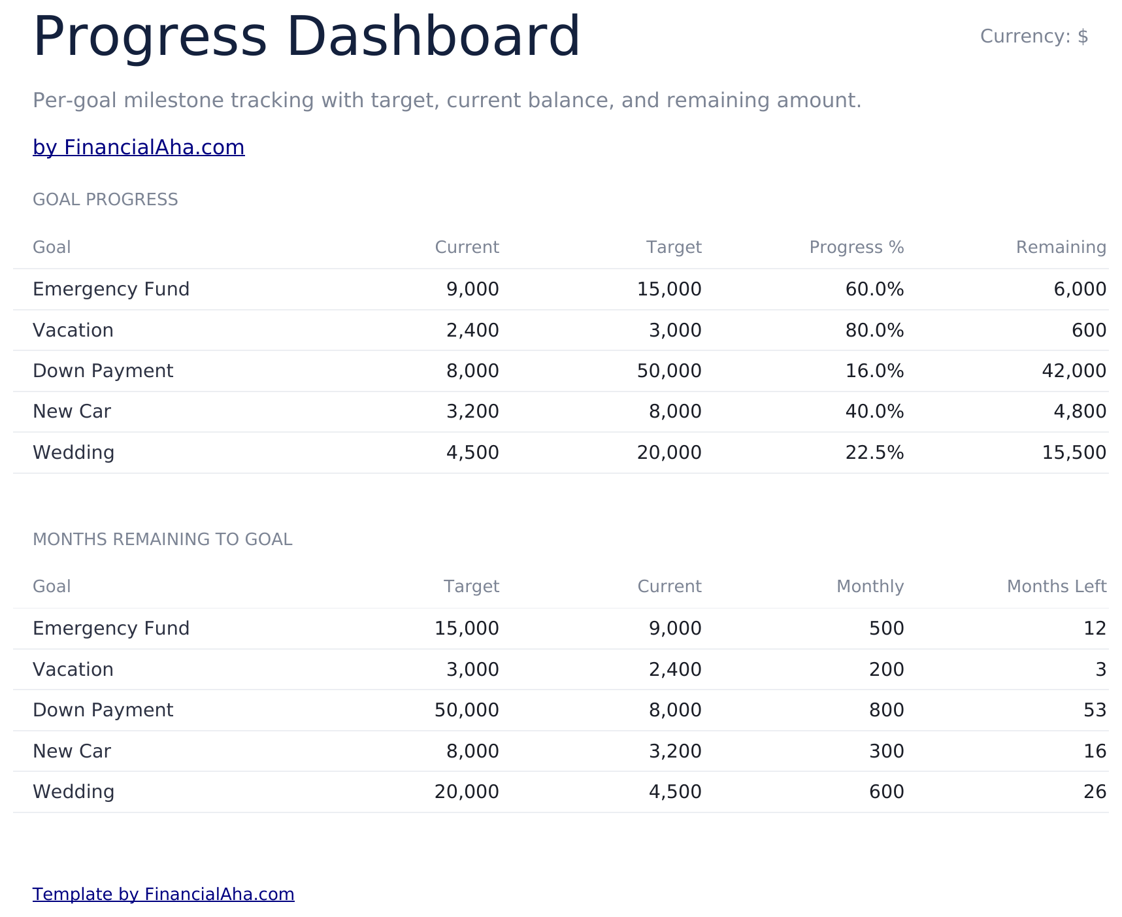Click Down Payment monthly value 800
1122x917 pixels.
coord(886,710)
